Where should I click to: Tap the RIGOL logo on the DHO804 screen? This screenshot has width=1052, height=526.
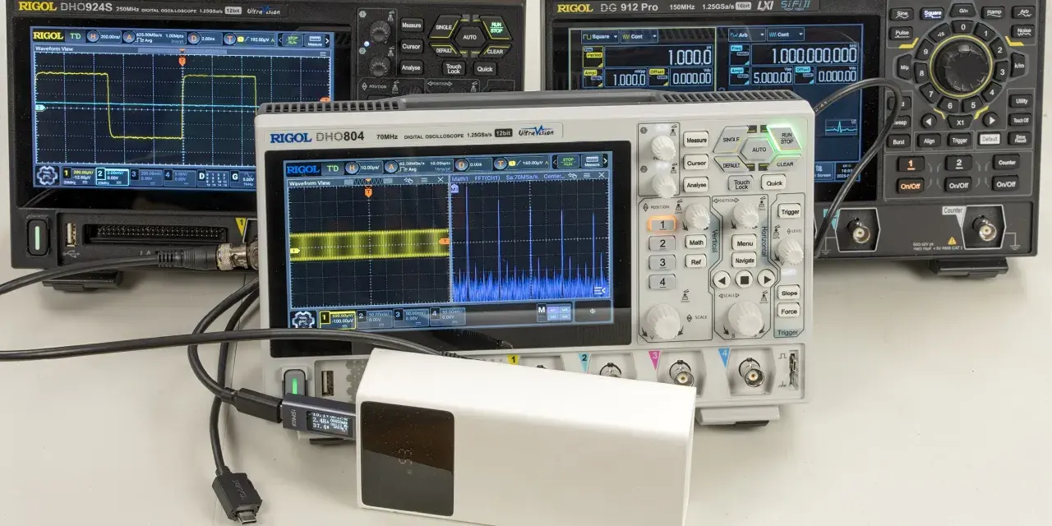(303, 169)
